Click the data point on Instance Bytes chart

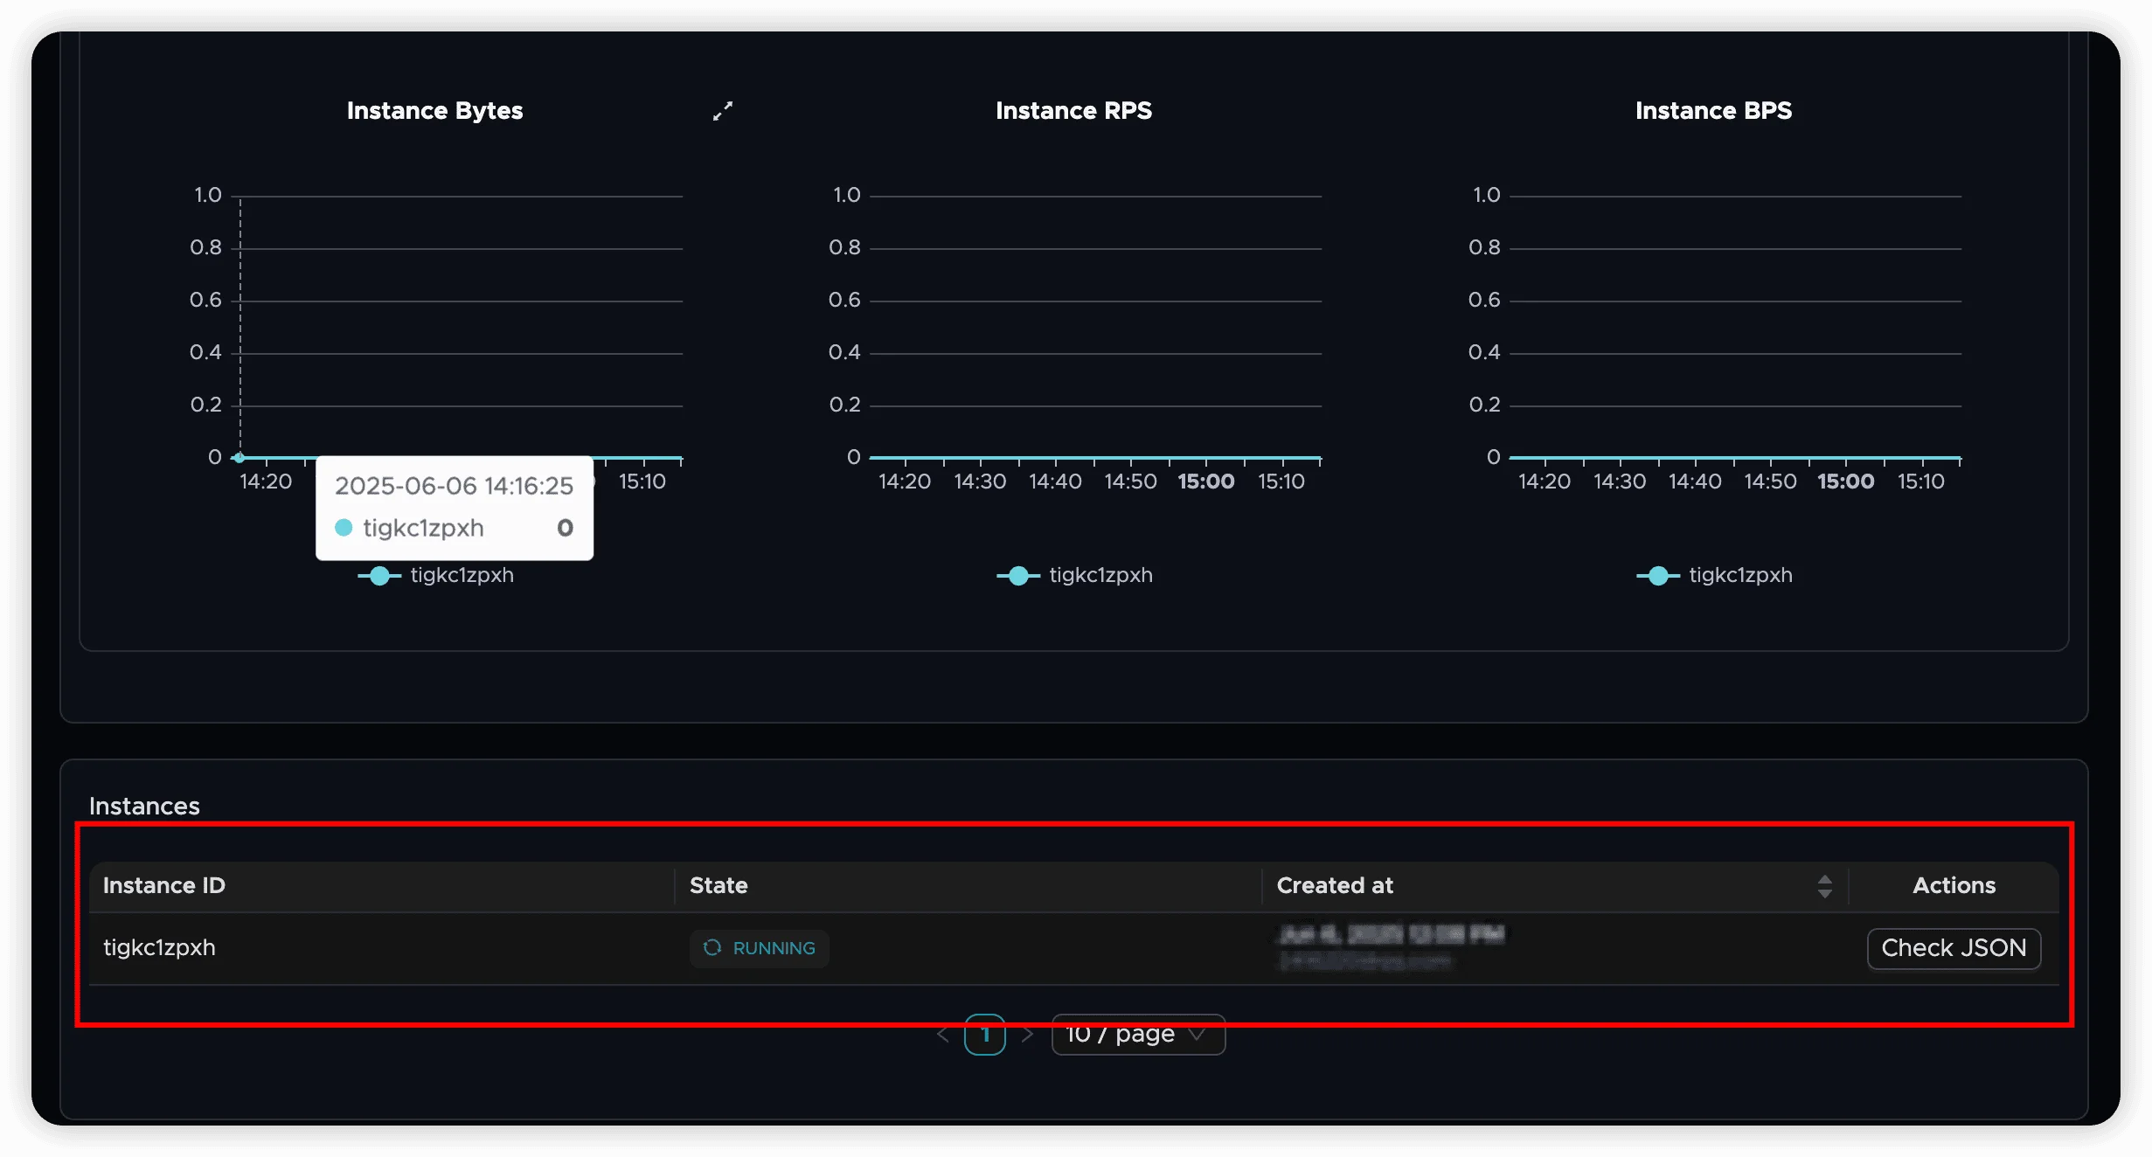(239, 458)
